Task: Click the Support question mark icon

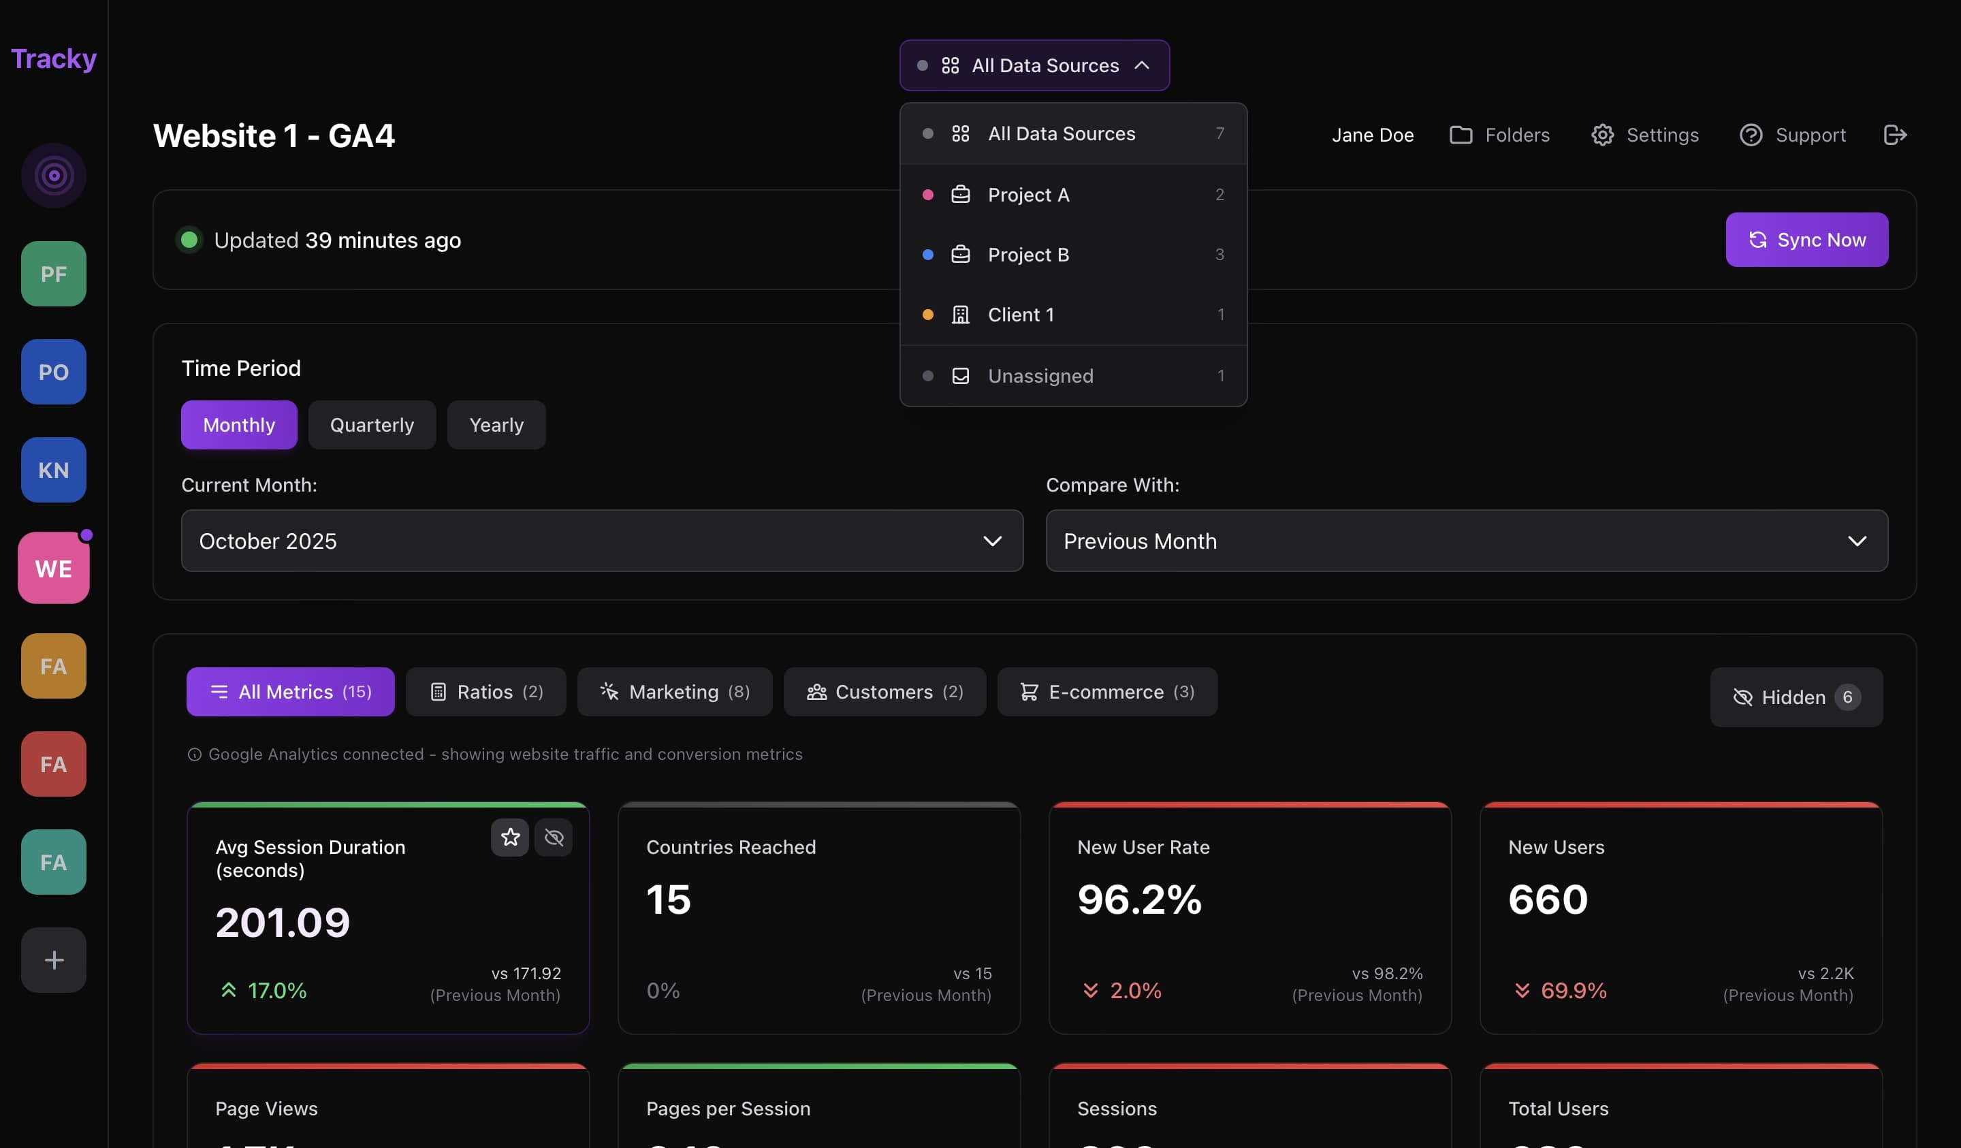Action: pos(1751,135)
